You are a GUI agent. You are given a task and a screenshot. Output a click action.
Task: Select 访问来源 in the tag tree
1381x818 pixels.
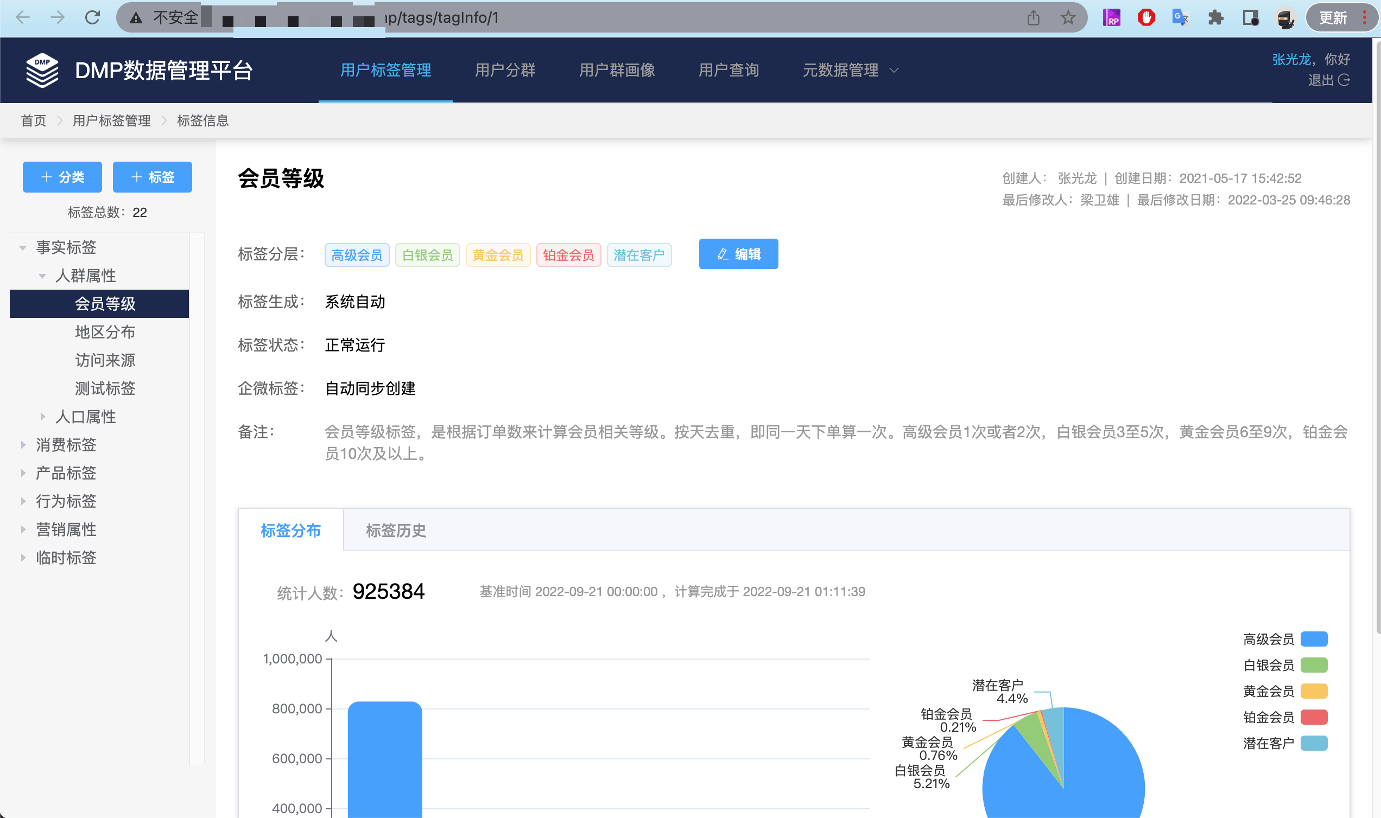click(105, 361)
